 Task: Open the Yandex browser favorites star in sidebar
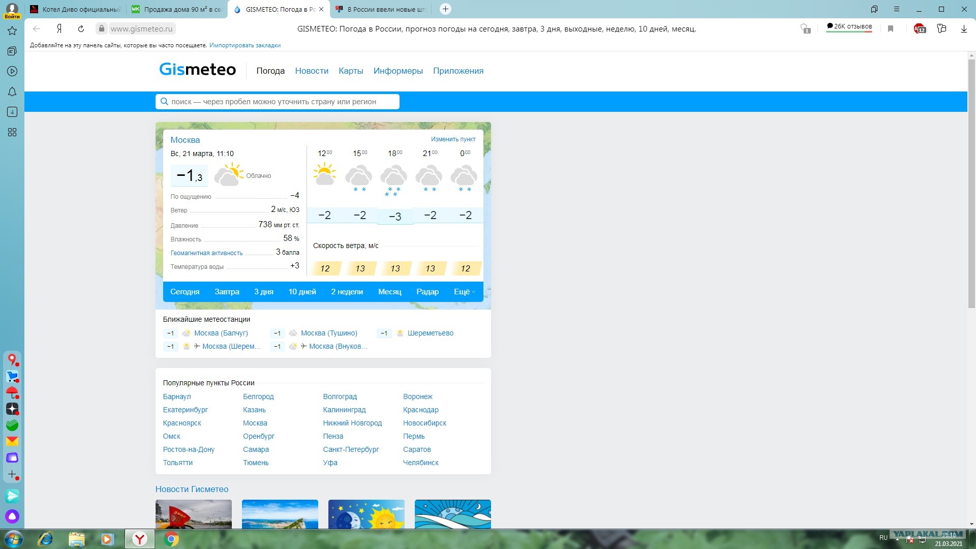12,31
